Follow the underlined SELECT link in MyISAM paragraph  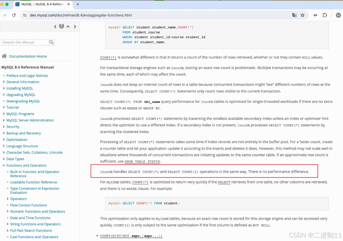(224, 182)
